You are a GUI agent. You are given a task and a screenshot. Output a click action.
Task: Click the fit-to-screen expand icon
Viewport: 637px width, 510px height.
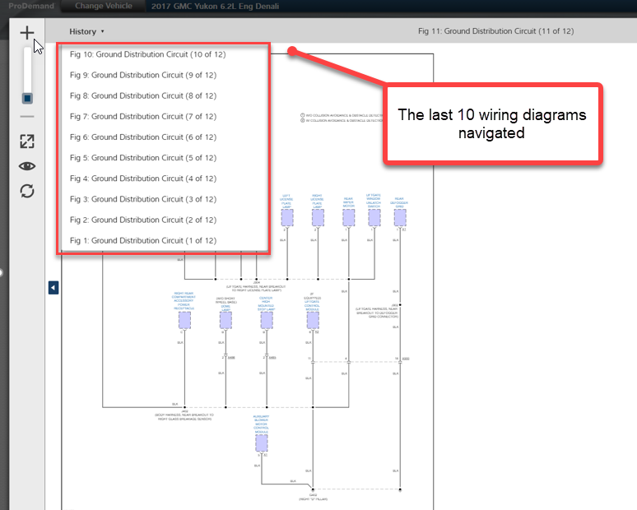pyautogui.click(x=27, y=141)
